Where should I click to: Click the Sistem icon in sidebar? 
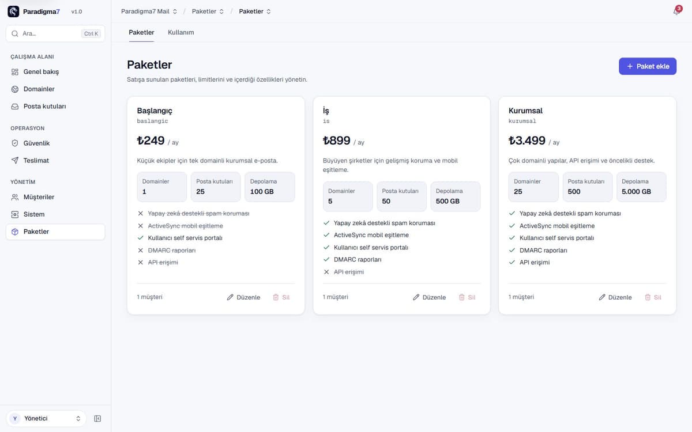point(15,214)
